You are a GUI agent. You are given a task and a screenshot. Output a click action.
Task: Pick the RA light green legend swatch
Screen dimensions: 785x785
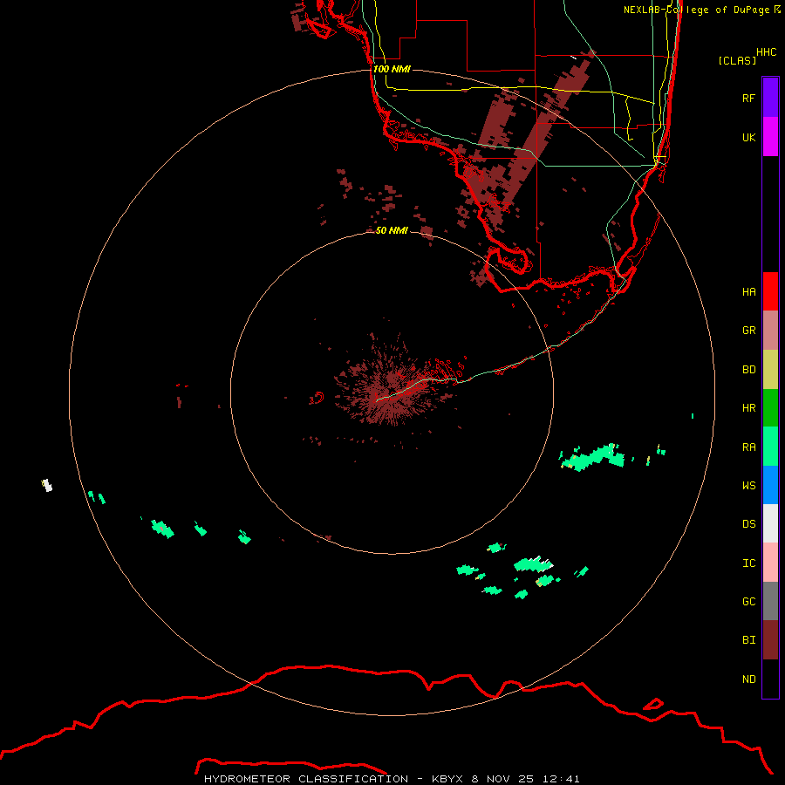(770, 447)
